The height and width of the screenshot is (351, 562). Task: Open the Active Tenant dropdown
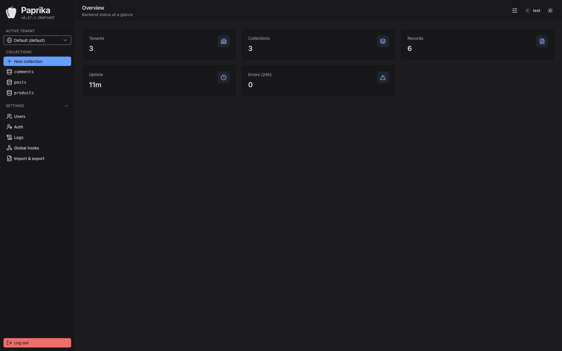point(37,40)
